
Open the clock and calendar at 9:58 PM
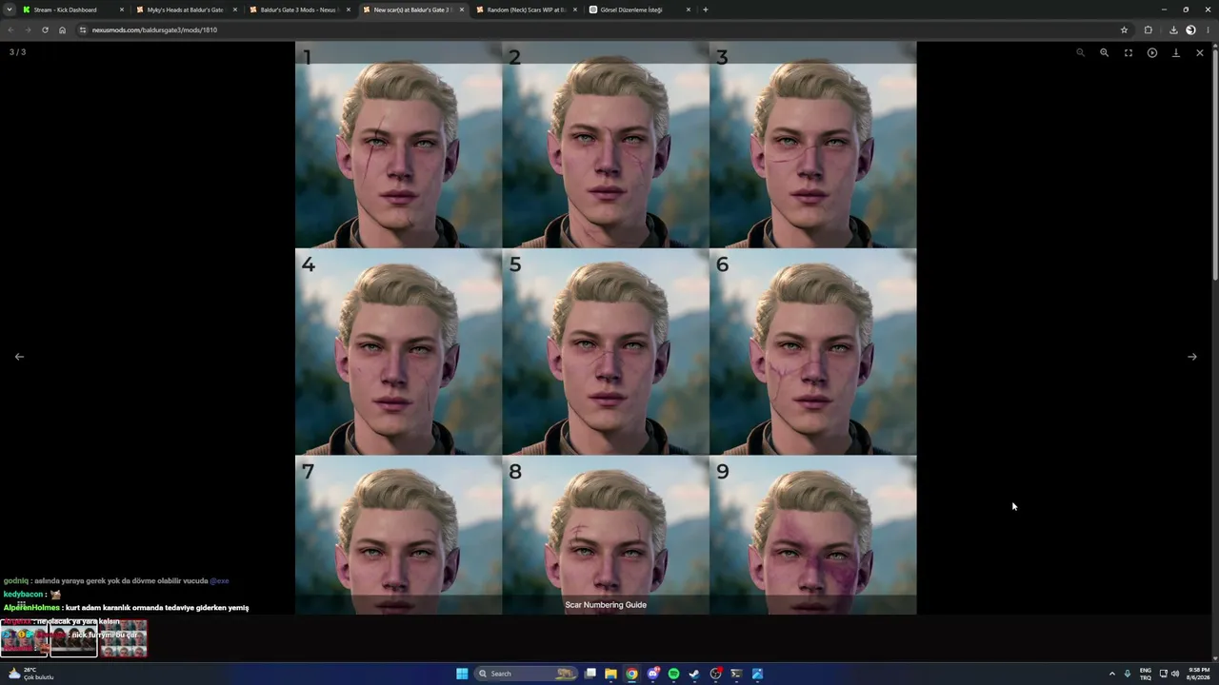coord(1198,674)
